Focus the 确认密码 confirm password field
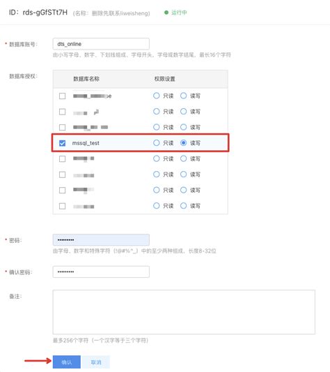330x372 pixels. click(x=101, y=271)
